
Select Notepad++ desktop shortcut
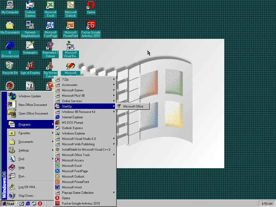(30, 48)
